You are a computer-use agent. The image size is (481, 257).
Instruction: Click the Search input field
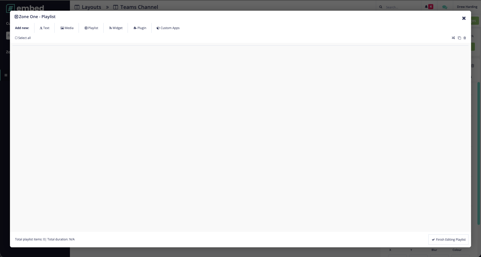point(401,7)
